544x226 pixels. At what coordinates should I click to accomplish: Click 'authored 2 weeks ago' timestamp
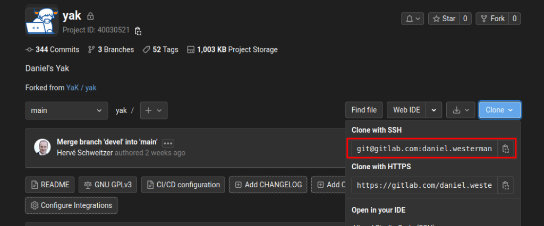pos(150,153)
